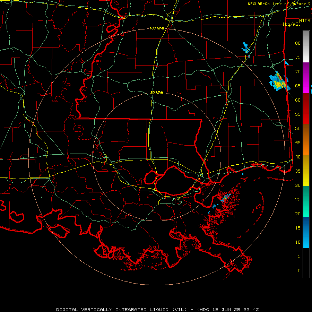The image size is (312, 312).
Task: Click the large multicolored storm cell at right edge
Action: pyautogui.click(x=279, y=81)
